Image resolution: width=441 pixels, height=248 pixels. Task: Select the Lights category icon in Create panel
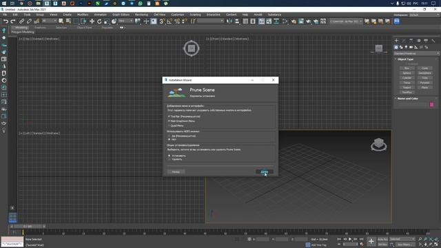click(406, 48)
